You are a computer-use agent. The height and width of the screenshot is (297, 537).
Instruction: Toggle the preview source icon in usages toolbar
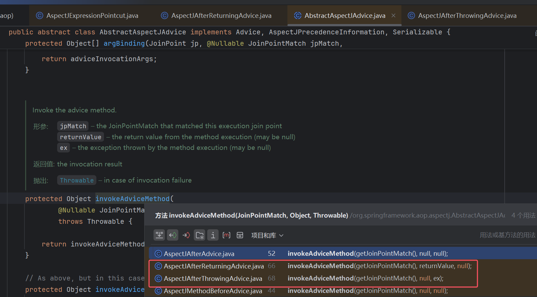tap(159, 235)
